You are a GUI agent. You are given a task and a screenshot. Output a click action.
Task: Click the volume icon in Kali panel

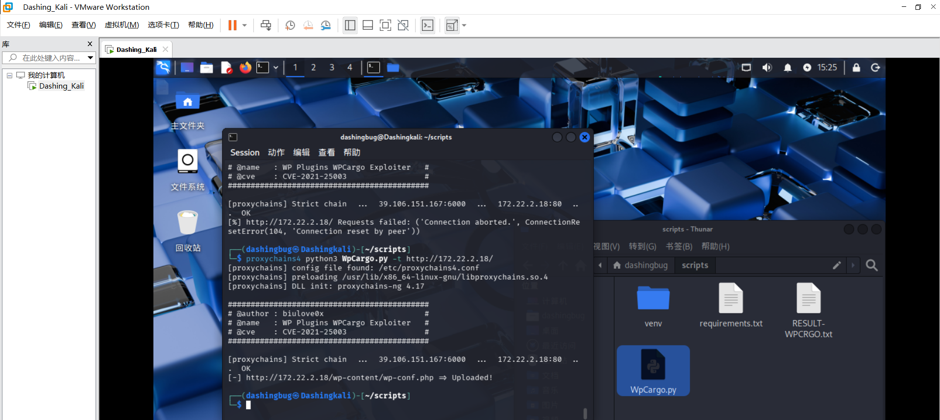pyautogui.click(x=767, y=68)
